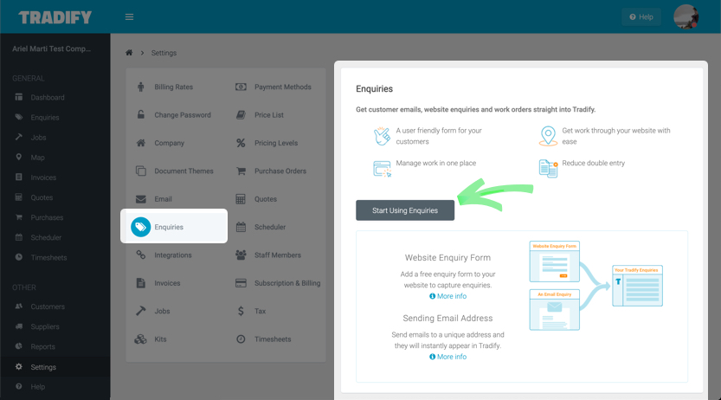Click the Billing Rates person icon

pyautogui.click(x=141, y=87)
